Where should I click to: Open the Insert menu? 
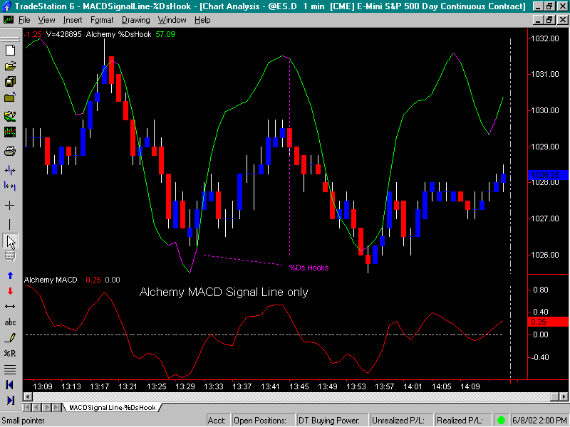(x=73, y=20)
